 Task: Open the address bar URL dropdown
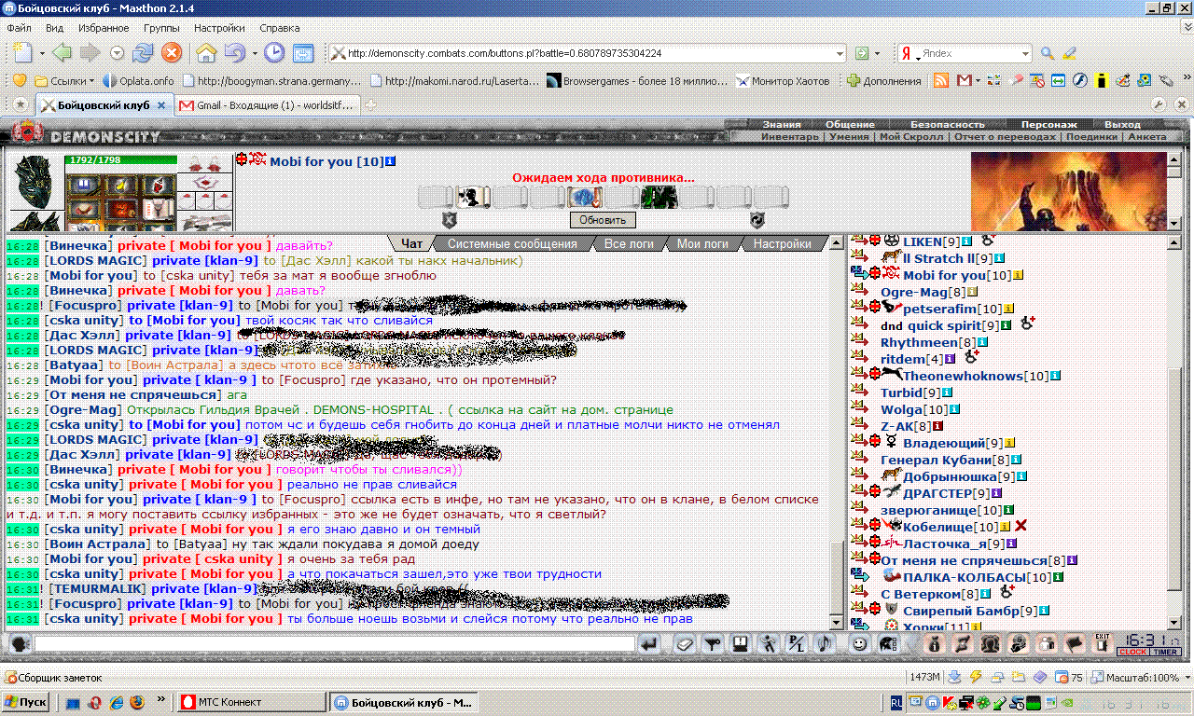tap(840, 53)
